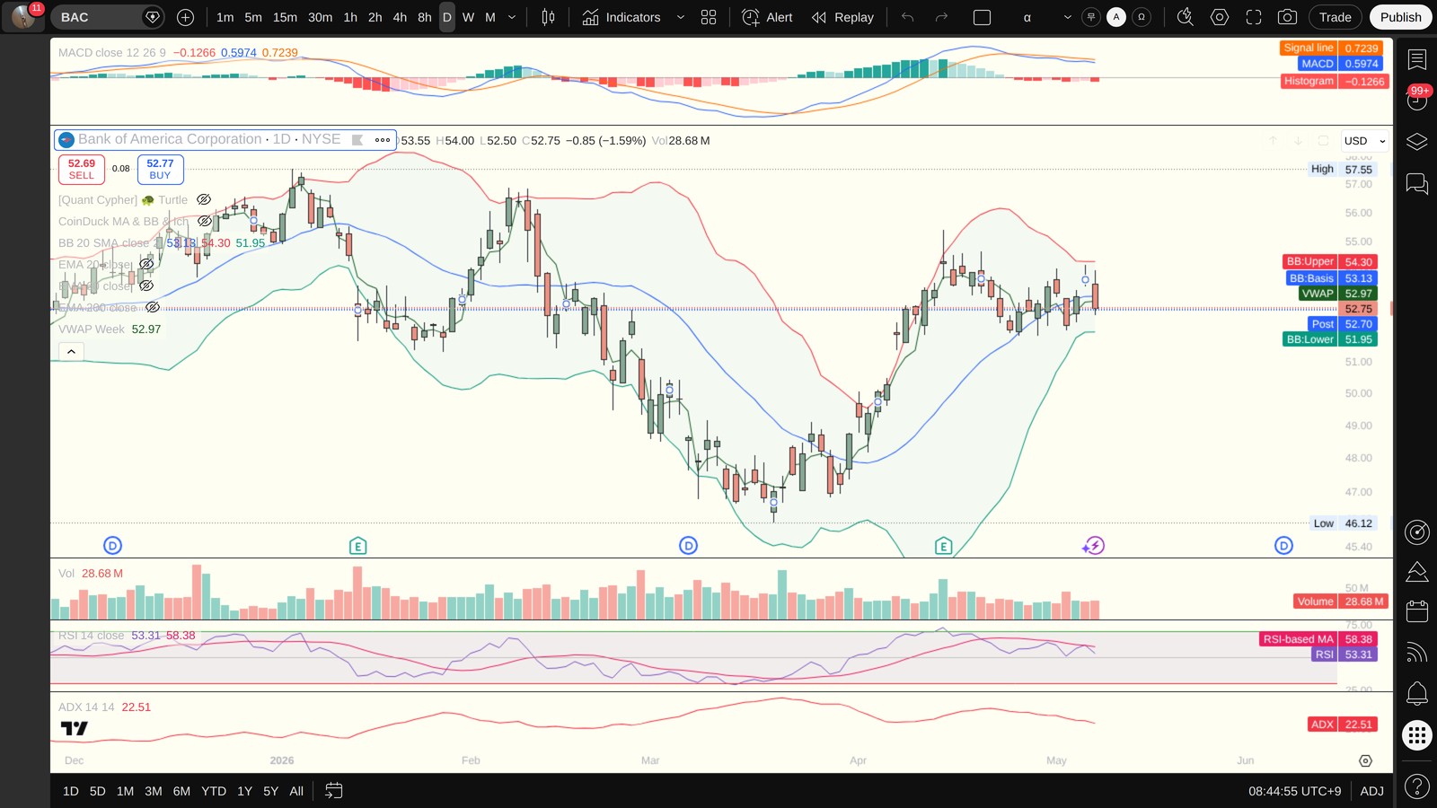Open the chart type candlestick selector
The image size is (1437, 808).
point(548,17)
